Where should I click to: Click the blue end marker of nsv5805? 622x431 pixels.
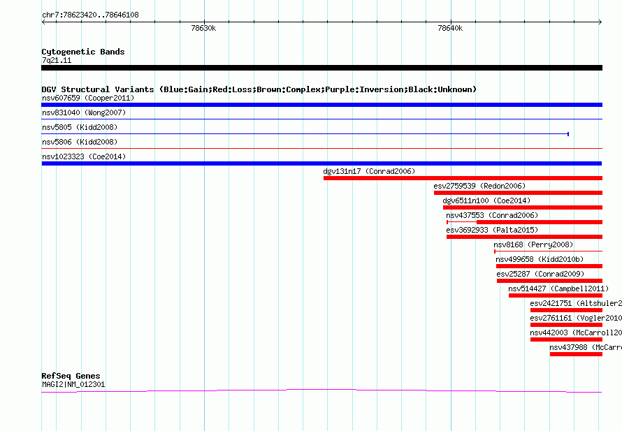(x=568, y=134)
